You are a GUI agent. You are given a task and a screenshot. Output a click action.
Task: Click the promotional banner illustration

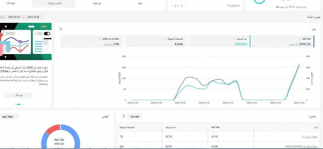[26, 41]
